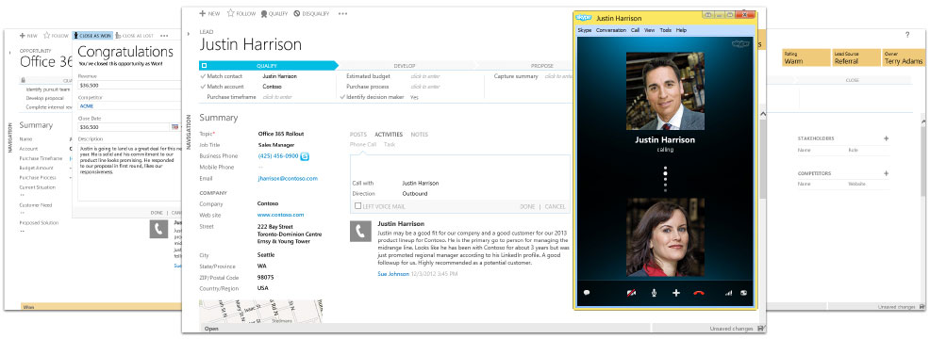The image size is (930, 339).
Task: Click the Purchase timeframe click to enter field
Action: click(277, 97)
